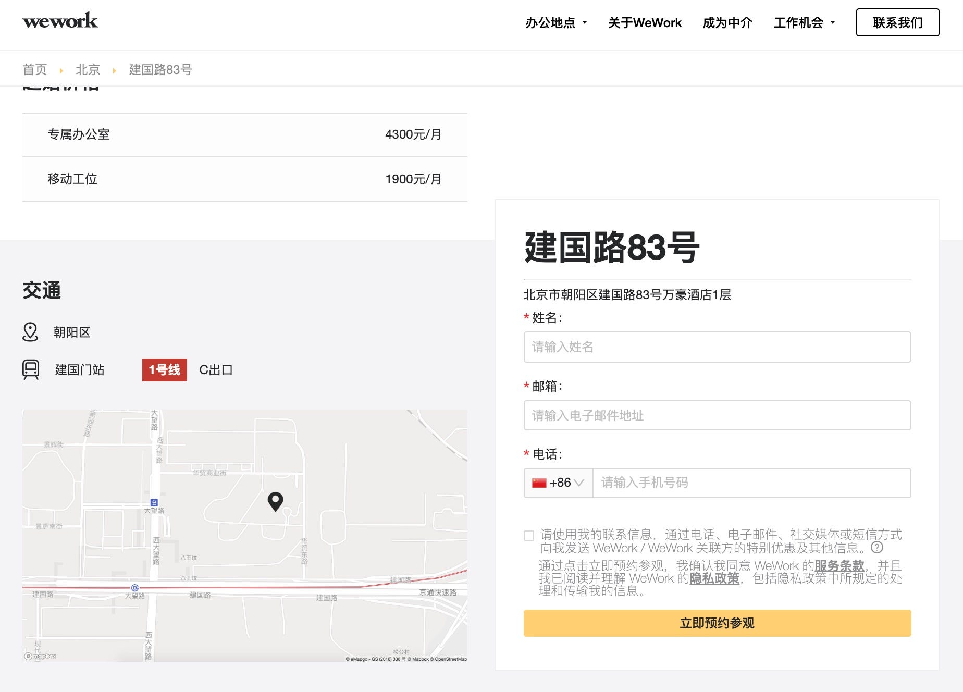This screenshot has width=963, height=692.
Task: Select the 专属办公室 price row
Action: (x=244, y=134)
